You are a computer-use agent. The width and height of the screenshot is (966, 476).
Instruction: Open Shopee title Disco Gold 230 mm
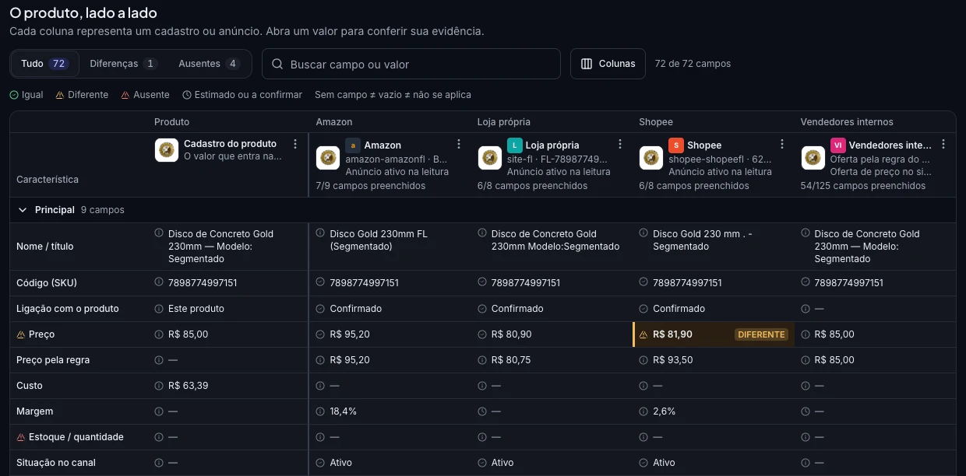point(701,240)
